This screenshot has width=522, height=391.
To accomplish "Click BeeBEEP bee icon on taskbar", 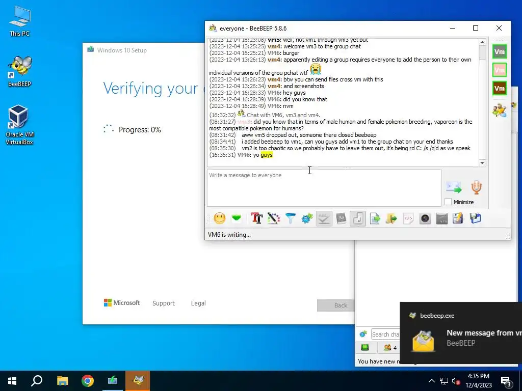I will click(138, 381).
